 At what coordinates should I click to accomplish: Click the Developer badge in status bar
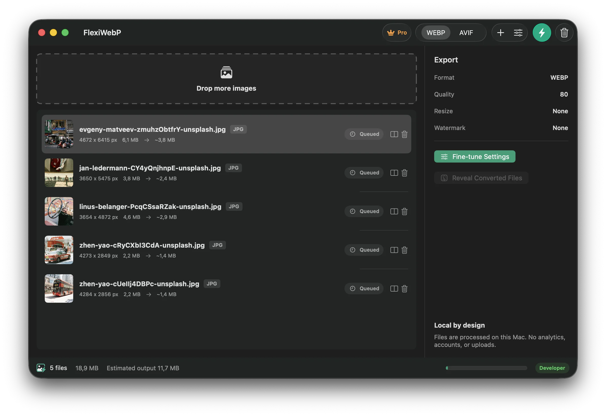552,368
